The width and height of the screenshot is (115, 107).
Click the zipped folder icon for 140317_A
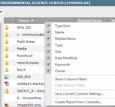tap(7, 91)
